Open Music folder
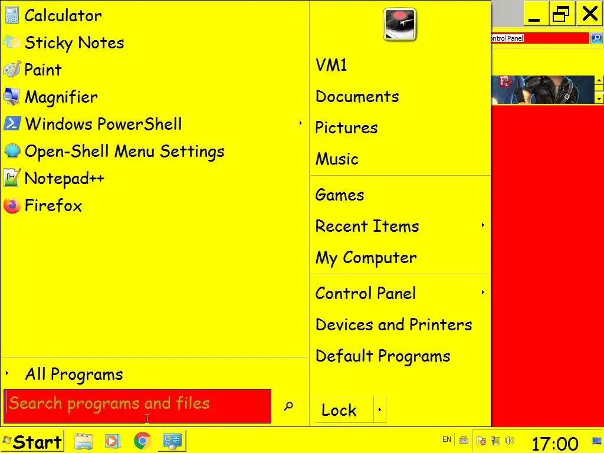 point(400,159)
